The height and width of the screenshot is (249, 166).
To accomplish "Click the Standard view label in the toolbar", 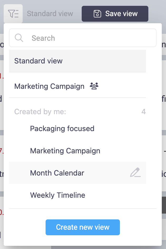I will click(50, 13).
